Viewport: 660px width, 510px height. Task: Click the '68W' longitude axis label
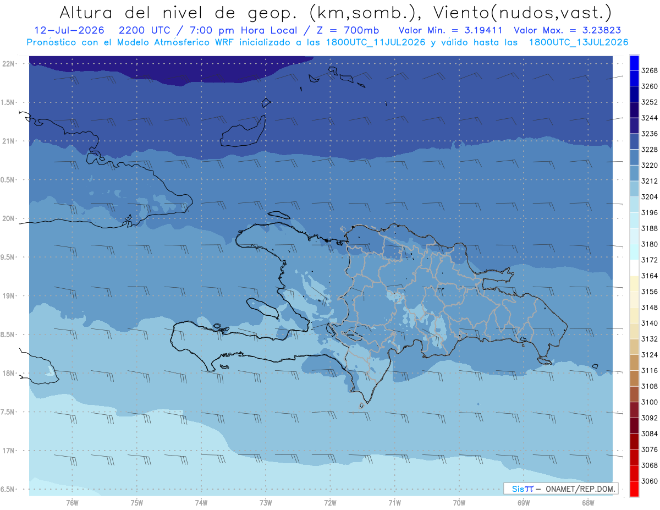click(588, 502)
